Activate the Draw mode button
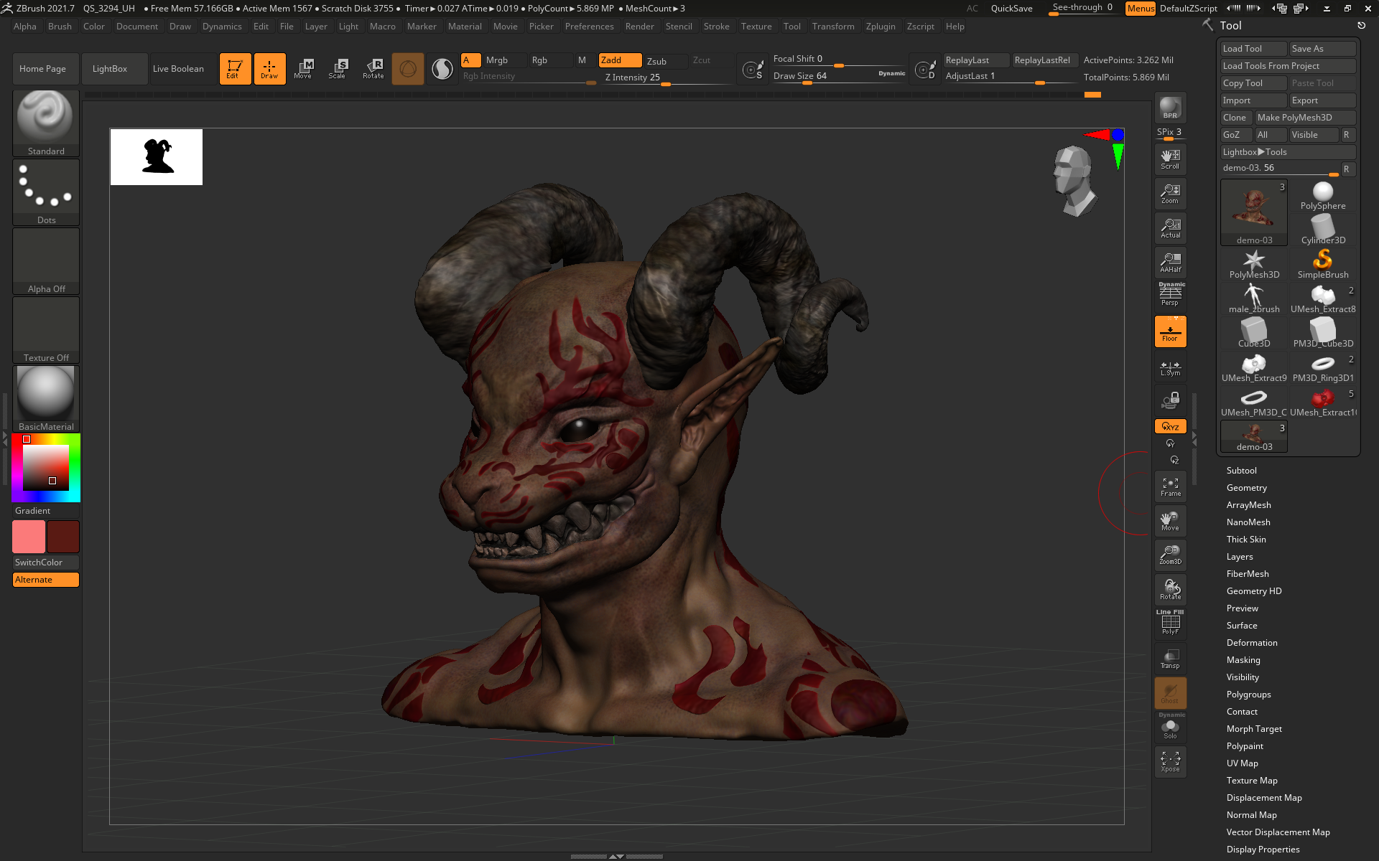 (269, 69)
